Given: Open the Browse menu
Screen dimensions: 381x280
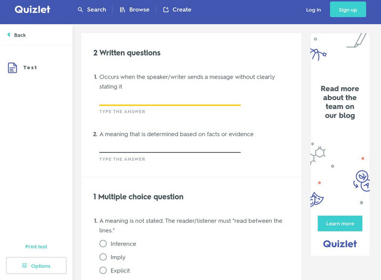Looking at the screenshot, I should coord(134,10).
